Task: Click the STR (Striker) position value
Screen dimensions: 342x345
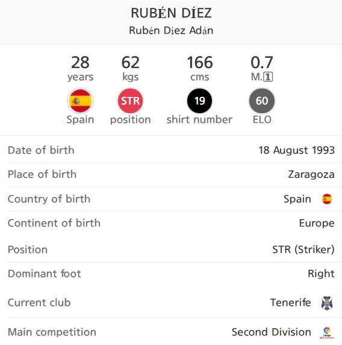Action: (x=303, y=250)
